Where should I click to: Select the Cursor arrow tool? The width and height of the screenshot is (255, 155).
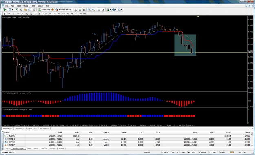(4, 13)
